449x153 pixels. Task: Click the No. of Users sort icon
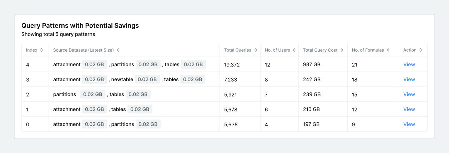(x=294, y=50)
